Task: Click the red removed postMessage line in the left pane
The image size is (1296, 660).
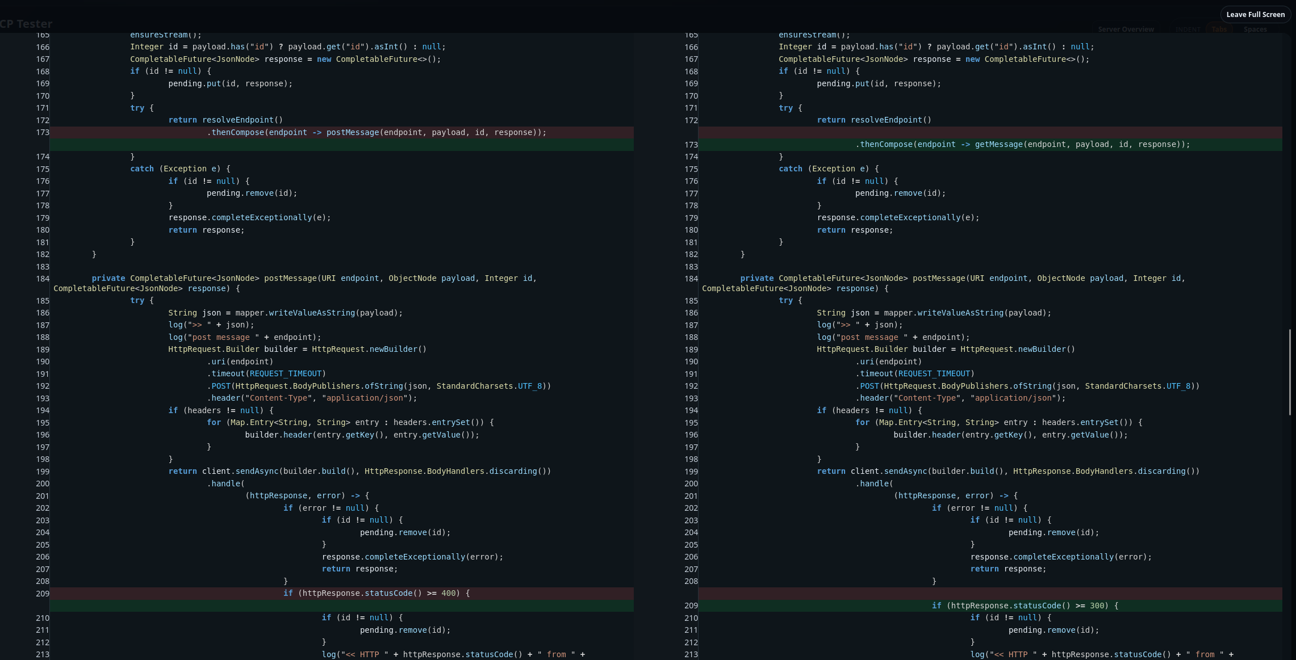Action: [376, 132]
